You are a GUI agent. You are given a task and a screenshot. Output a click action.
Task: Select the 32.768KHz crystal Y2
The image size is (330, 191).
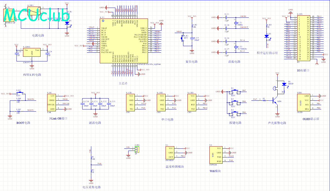(236, 47)
